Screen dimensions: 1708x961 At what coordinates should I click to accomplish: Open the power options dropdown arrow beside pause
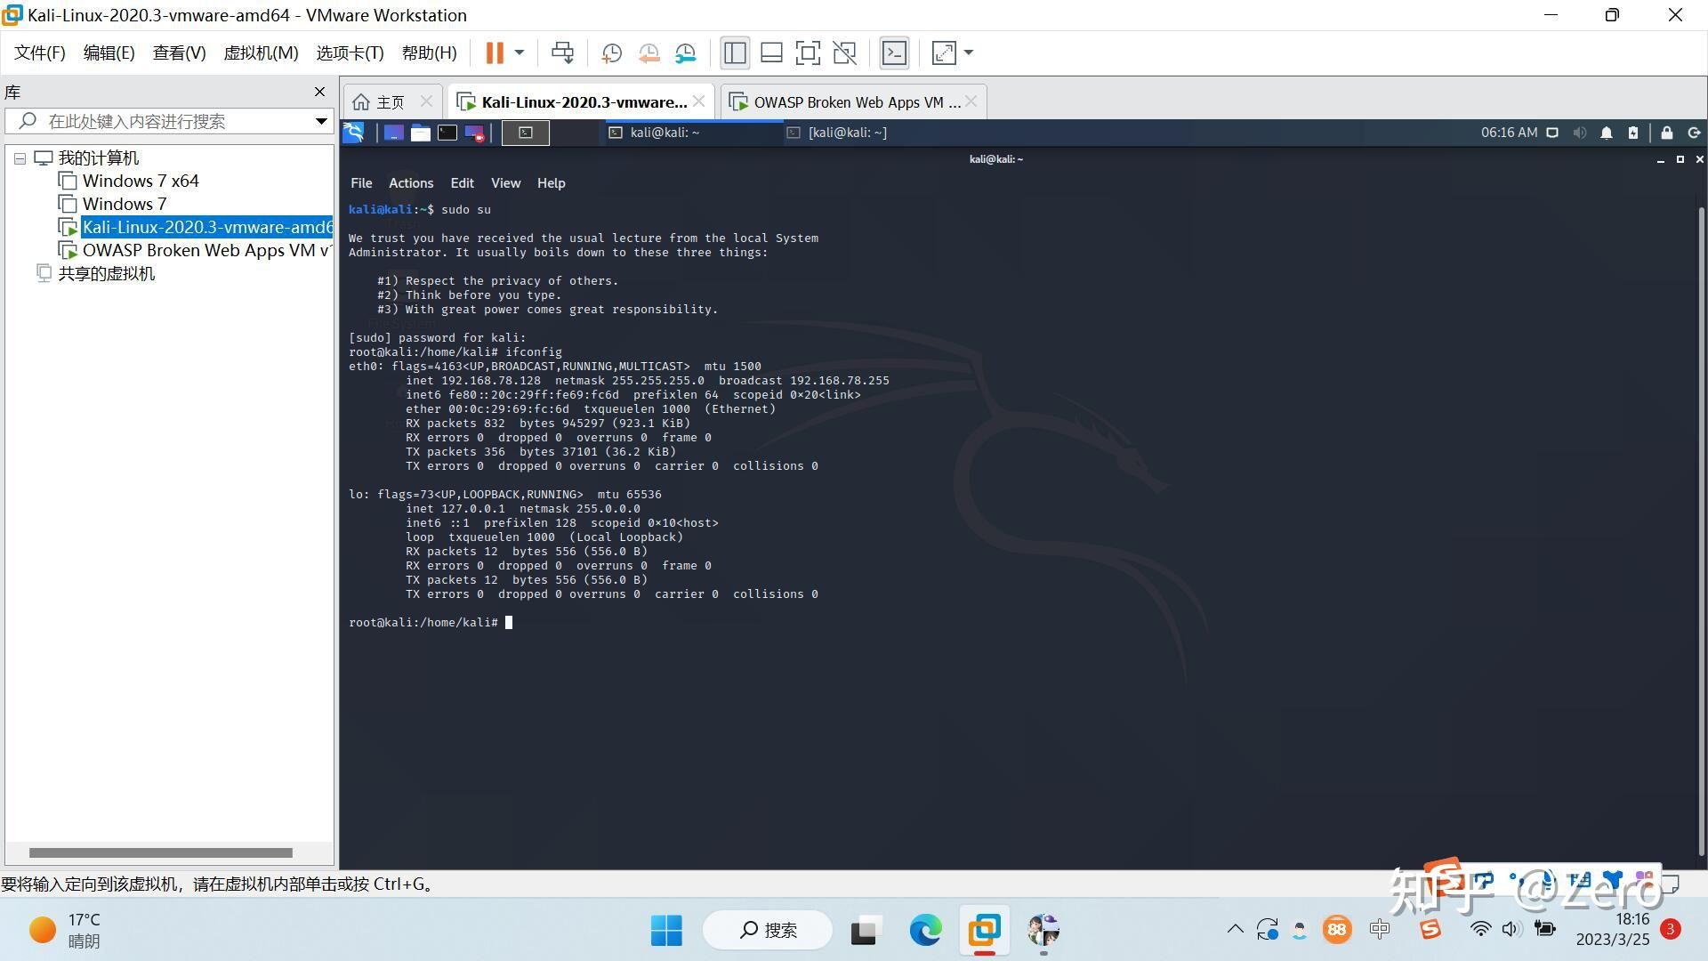coord(520,53)
